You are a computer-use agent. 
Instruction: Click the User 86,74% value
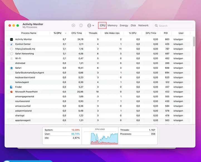coord(75,134)
